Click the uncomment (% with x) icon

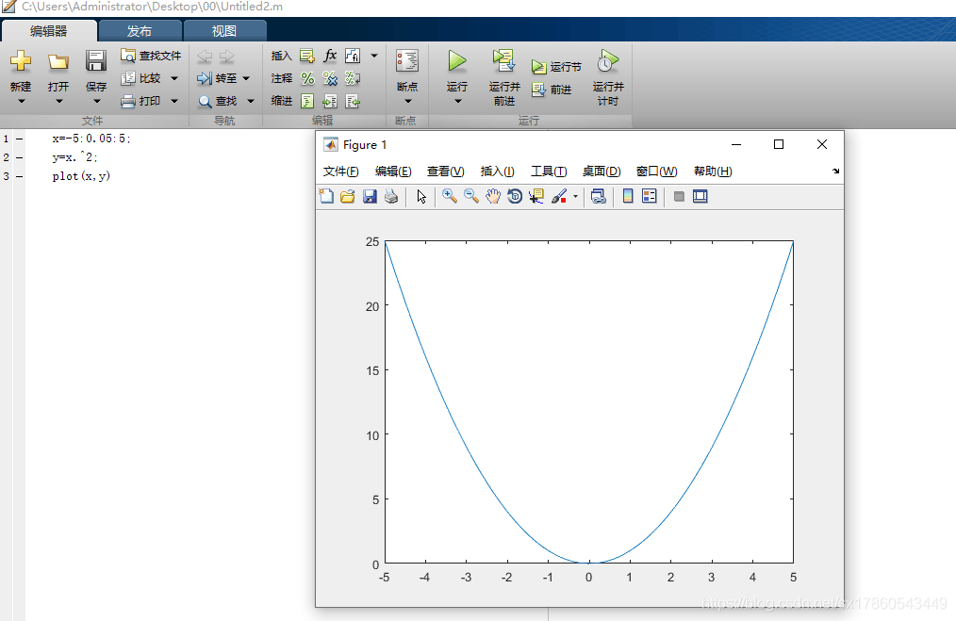coord(330,78)
